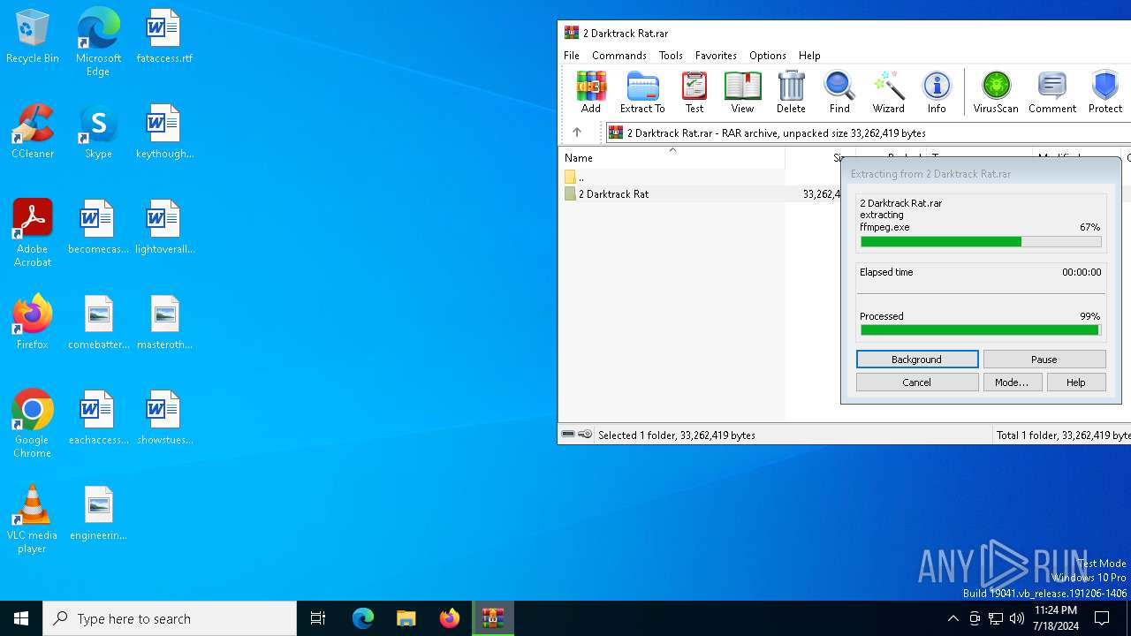Click the Delete trash can icon
Image resolution: width=1131 pixels, height=636 pixels.
click(x=791, y=92)
